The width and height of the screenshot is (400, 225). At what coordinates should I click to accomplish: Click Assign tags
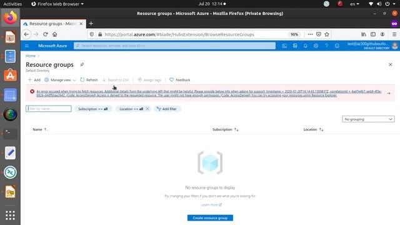[x=149, y=80]
